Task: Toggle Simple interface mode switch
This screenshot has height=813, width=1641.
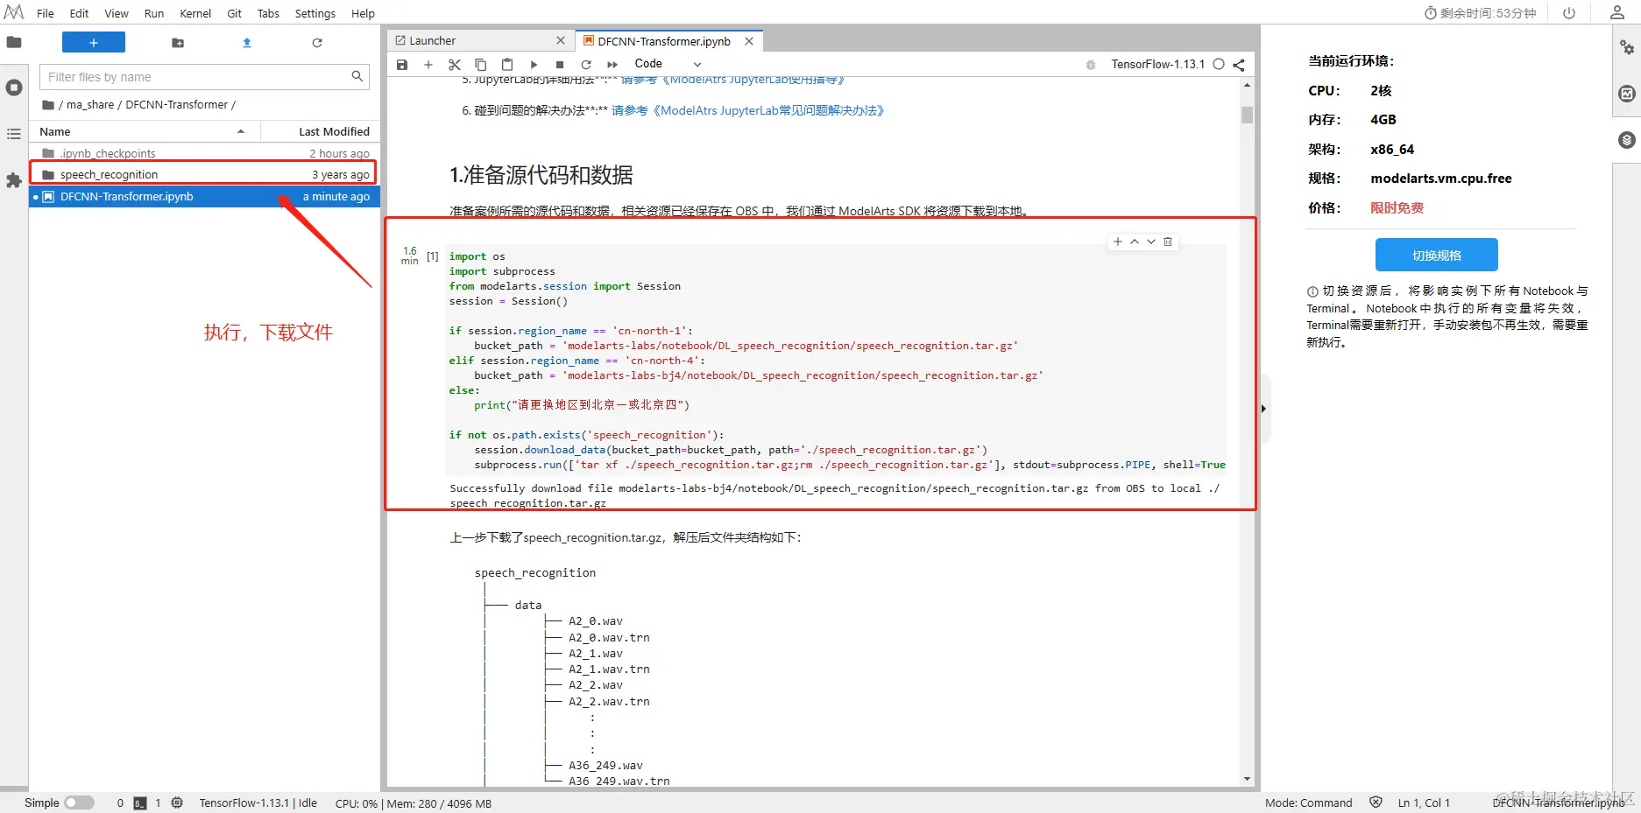Action: pos(80,802)
